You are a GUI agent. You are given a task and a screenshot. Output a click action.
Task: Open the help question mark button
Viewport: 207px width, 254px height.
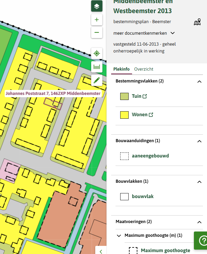(201, 240)
